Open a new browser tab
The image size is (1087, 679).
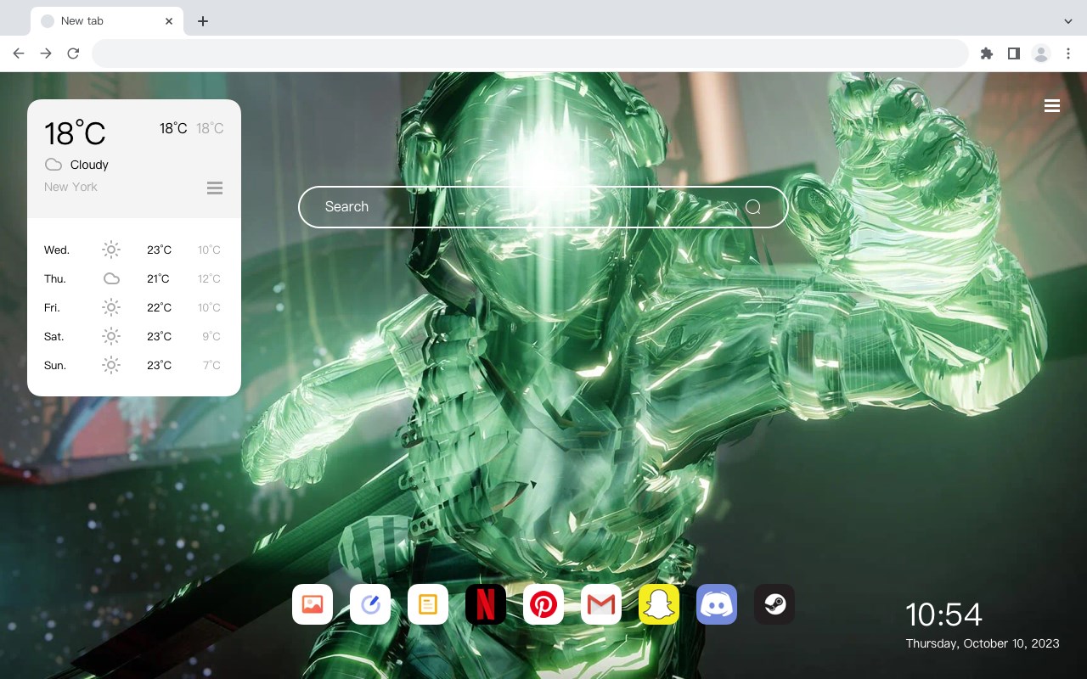[202, 21]
